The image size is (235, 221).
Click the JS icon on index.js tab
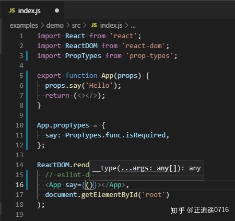pos(12,10)
